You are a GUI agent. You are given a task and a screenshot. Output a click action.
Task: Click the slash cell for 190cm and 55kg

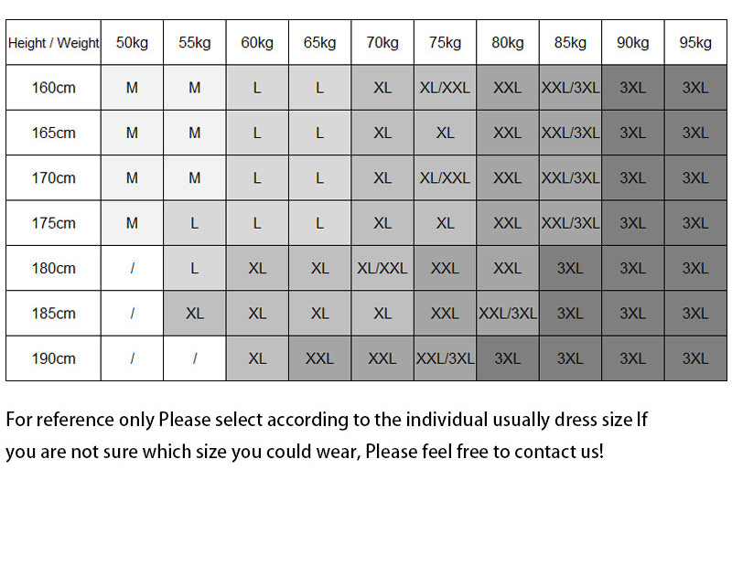coord(195,358)
